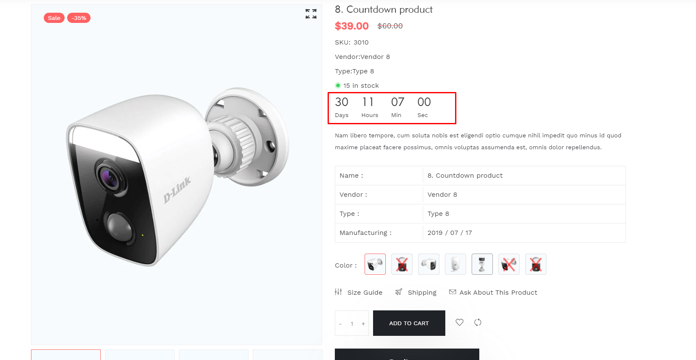Select the fifth color variant swatch
The height and width of the screenshot is (360, 696).
(x=482, y=264)
